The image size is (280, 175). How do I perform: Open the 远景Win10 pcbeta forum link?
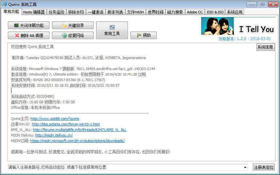click(x=66, y=124)
